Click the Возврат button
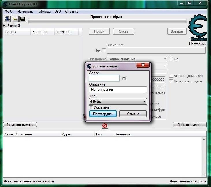Viewport: 211px width, 187px height. pyautogui.click(x=177, y=31)
